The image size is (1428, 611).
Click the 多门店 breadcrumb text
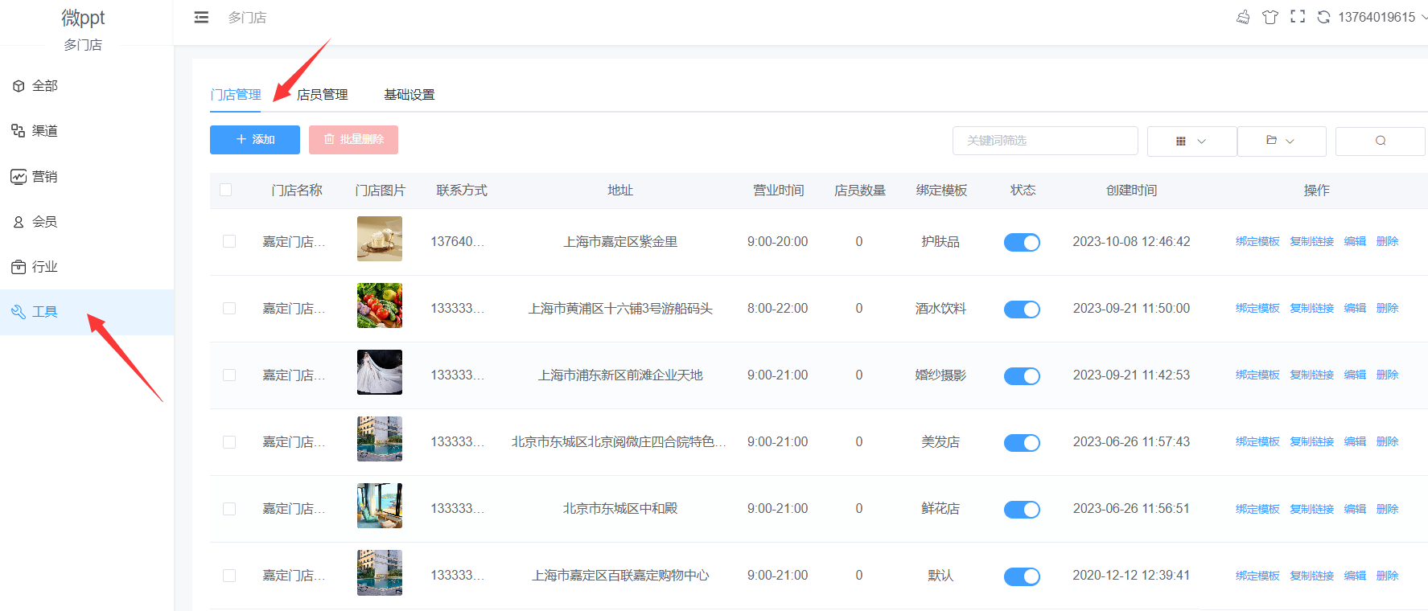point(247,18)
